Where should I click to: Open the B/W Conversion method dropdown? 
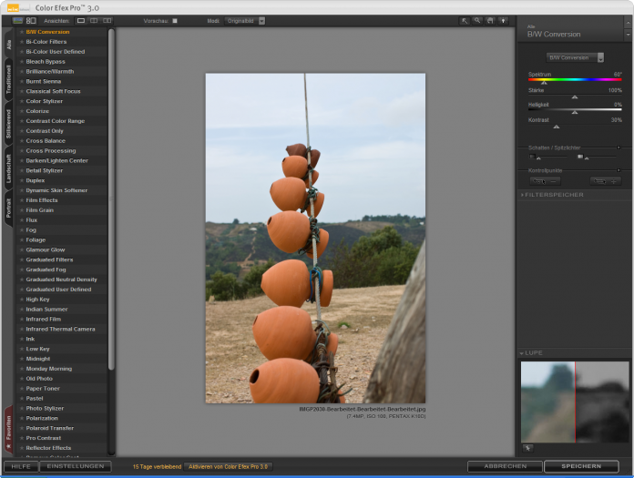[x=574, y=57]
